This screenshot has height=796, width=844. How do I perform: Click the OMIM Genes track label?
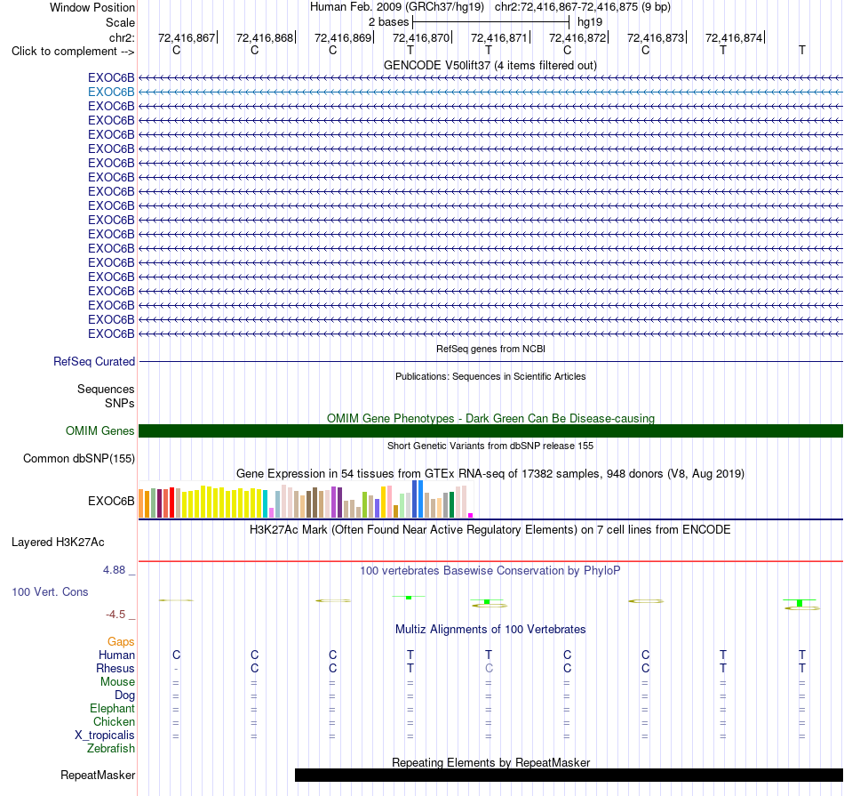(x=100, y=430)
